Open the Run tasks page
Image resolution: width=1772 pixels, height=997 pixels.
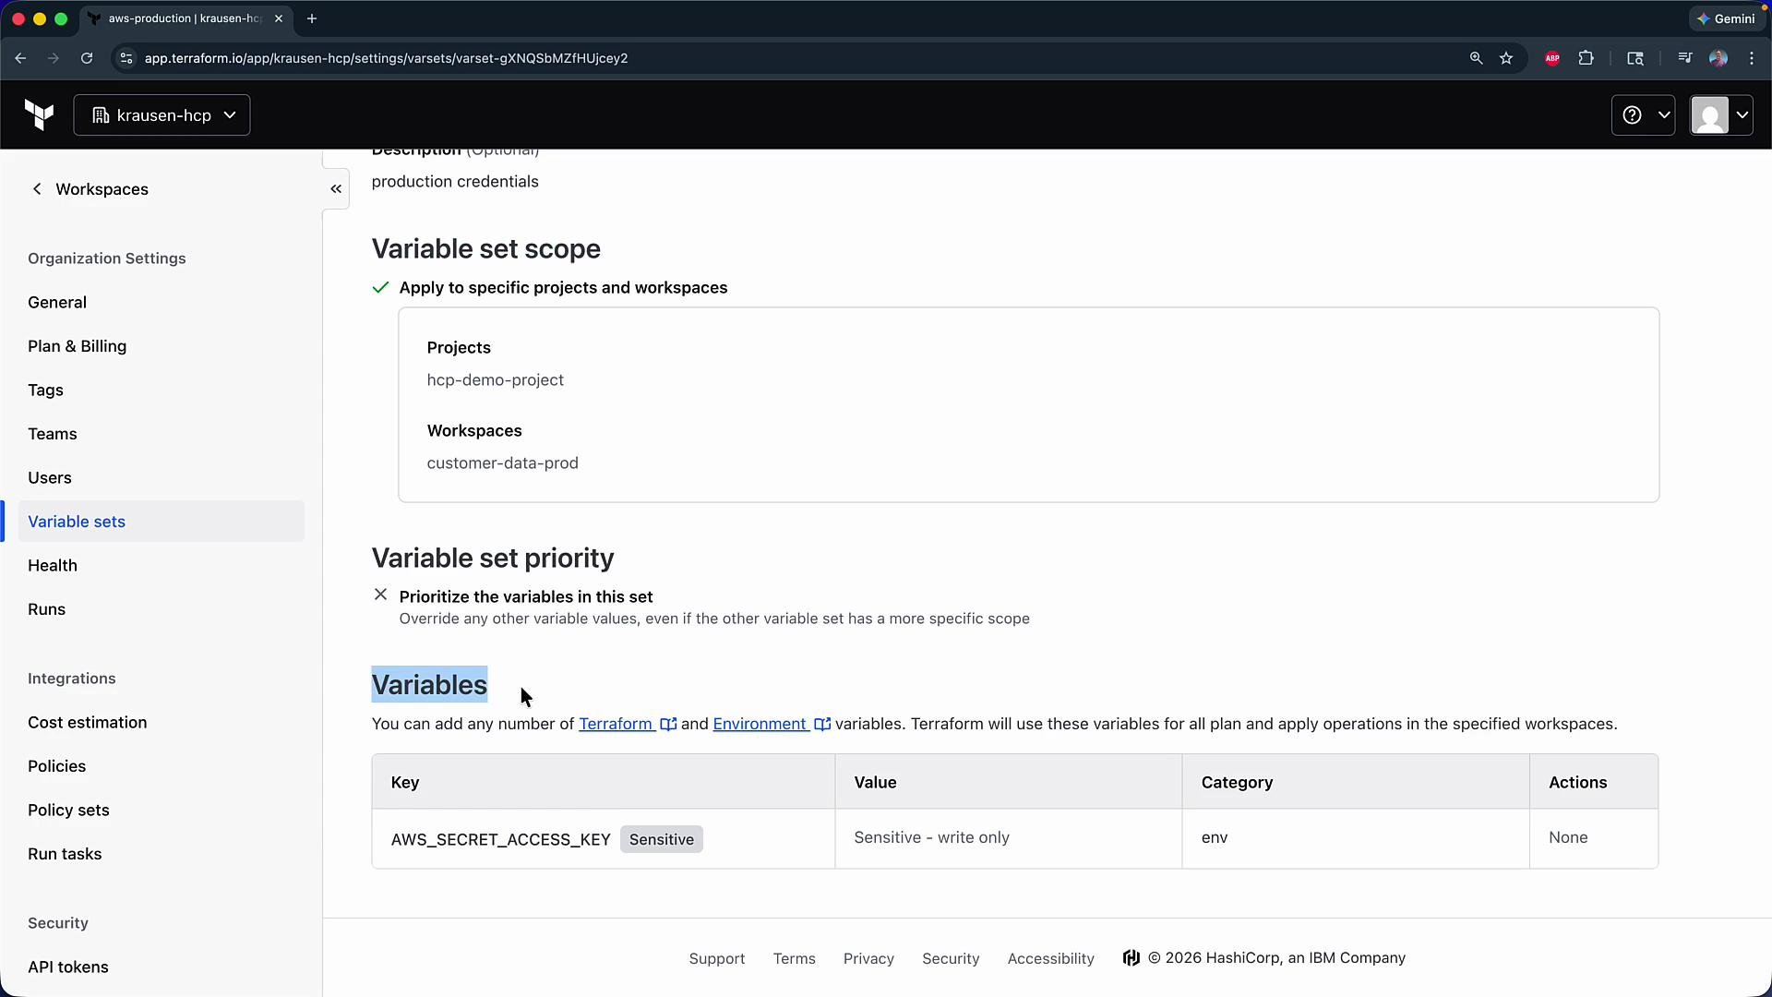tap(65, 854)
